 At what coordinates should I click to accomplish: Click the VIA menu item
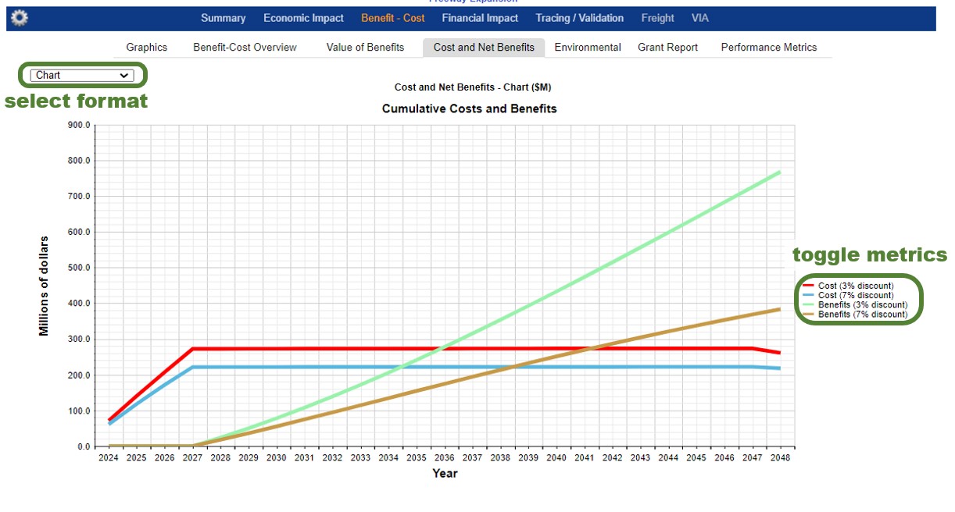click(x=699, y=18)
